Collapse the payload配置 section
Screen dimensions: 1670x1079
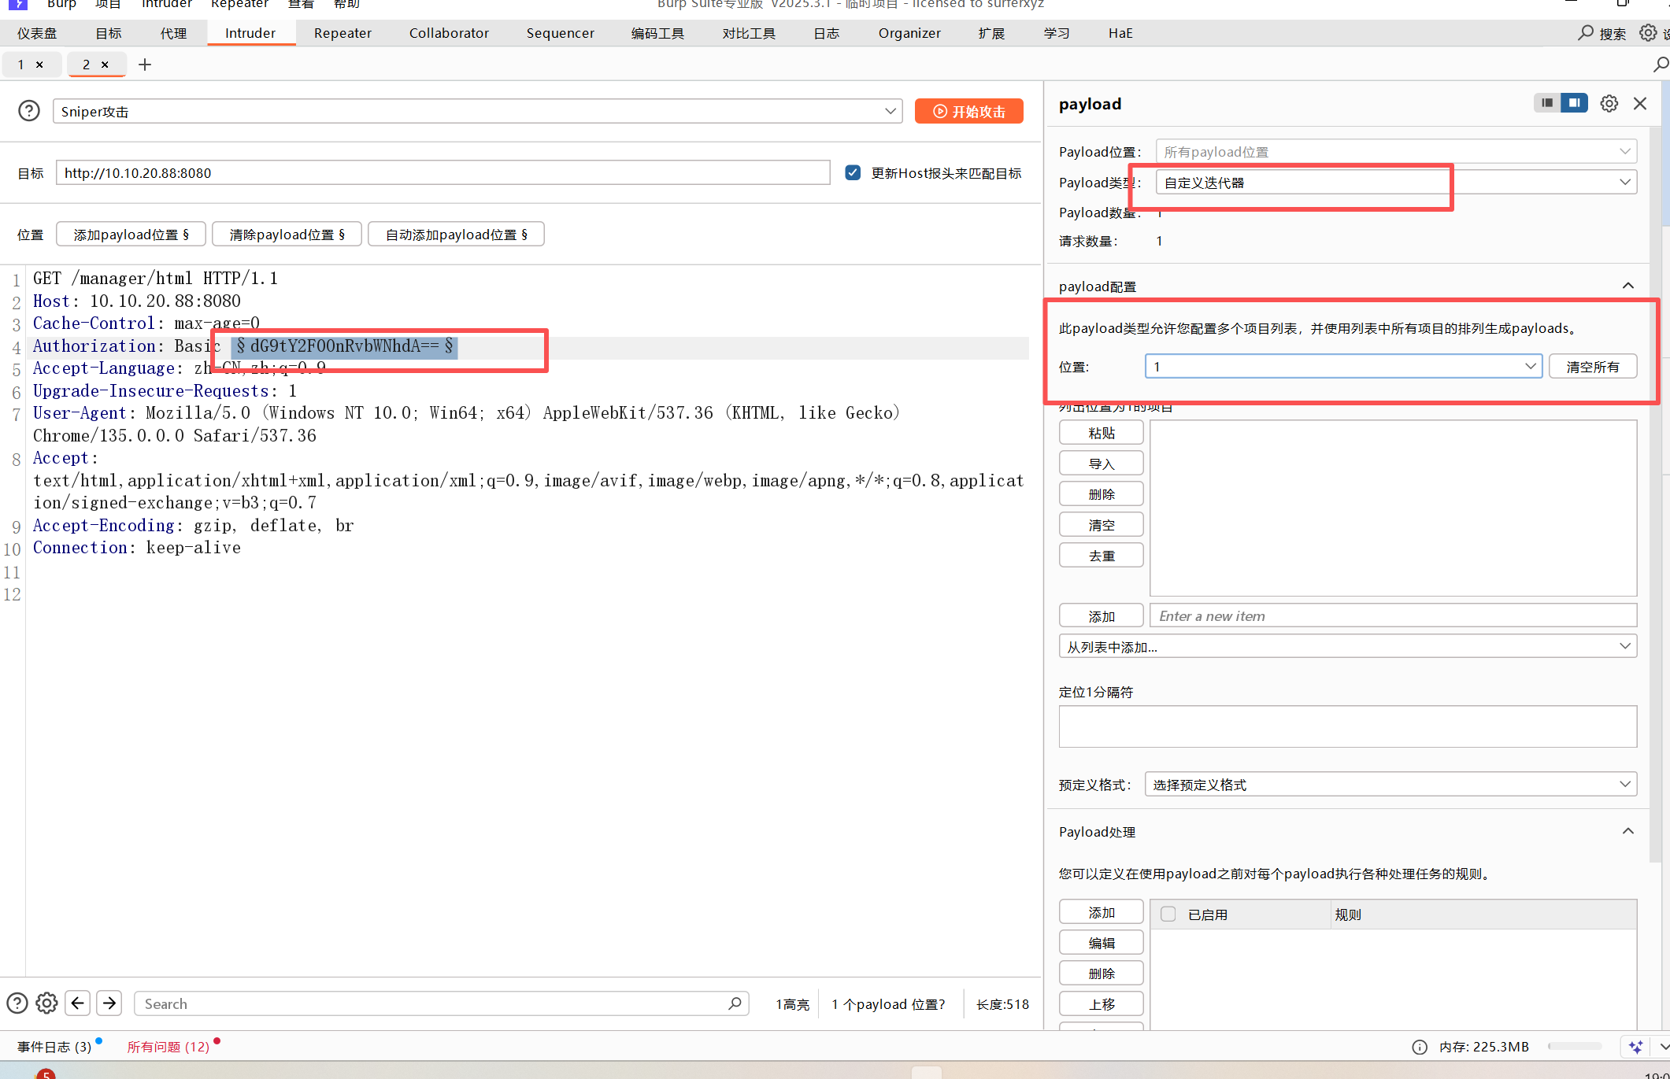point(1627,286)
